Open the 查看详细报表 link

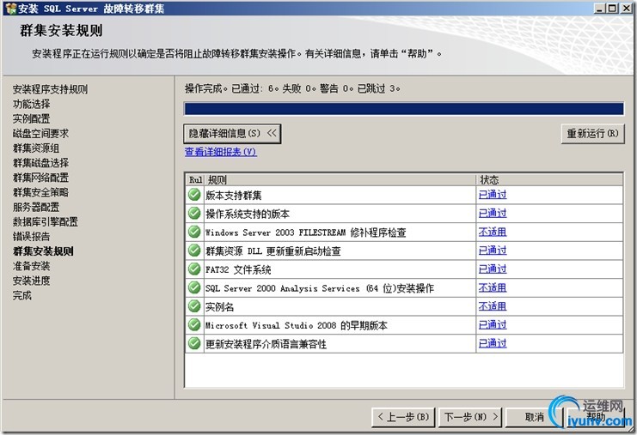pyautogui.click(x=221, y=152)
